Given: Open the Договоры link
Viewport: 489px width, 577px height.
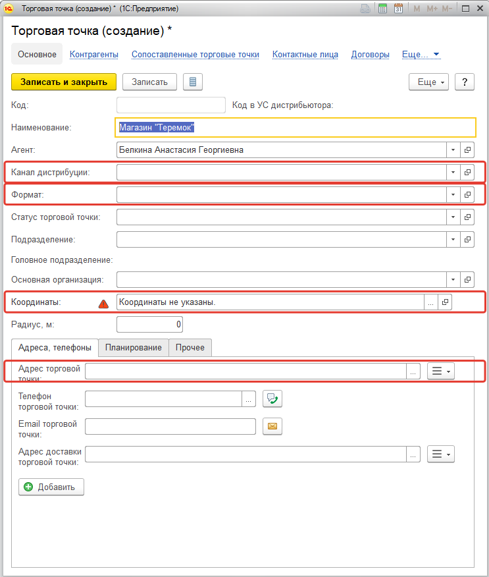Looking at the screenshot, I should click(371, 55).
